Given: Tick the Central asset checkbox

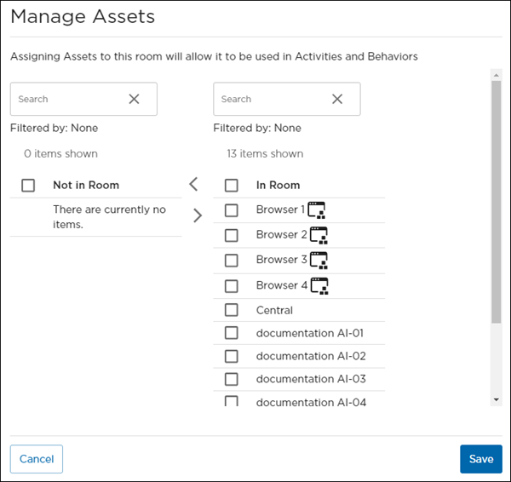Looking at the screenshot, I should coord(232,310).
